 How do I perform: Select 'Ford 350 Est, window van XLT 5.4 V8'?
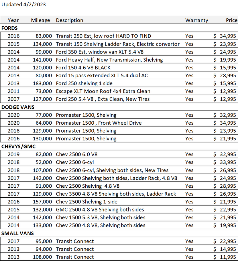[100, 52]
